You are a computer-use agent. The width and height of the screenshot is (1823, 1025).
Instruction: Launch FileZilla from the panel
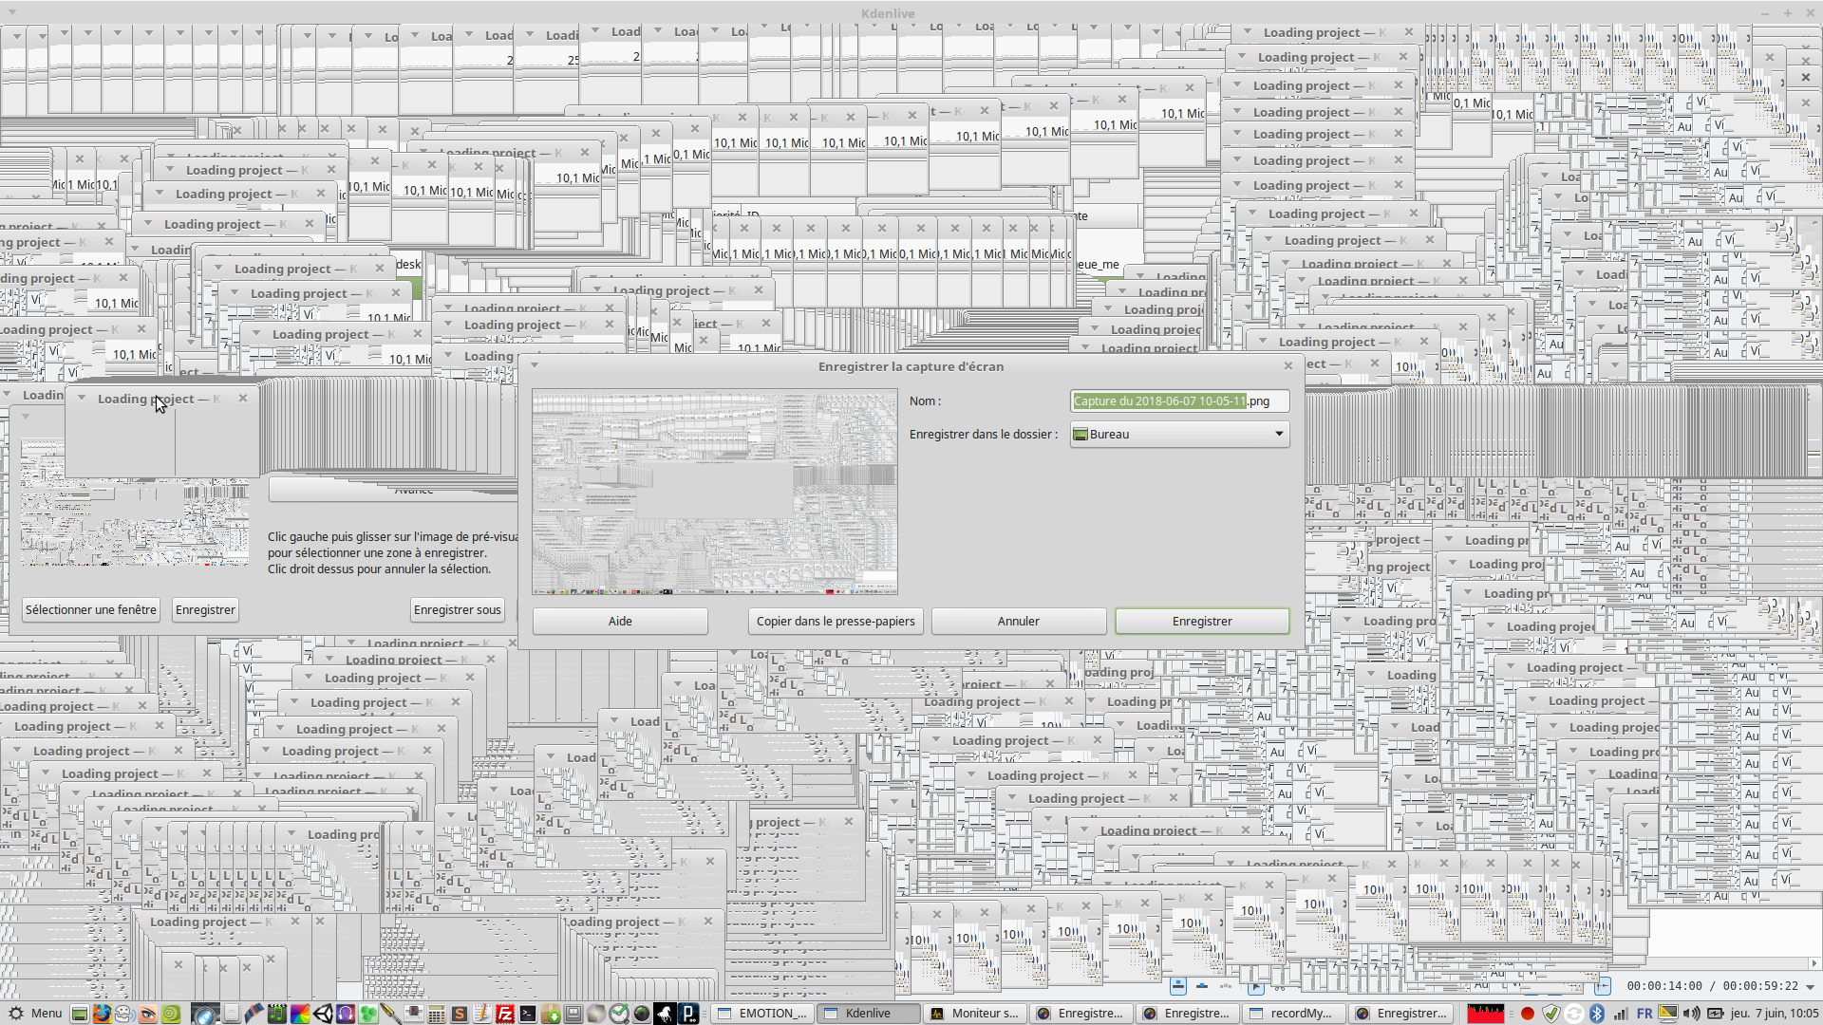pos(505,1014)
